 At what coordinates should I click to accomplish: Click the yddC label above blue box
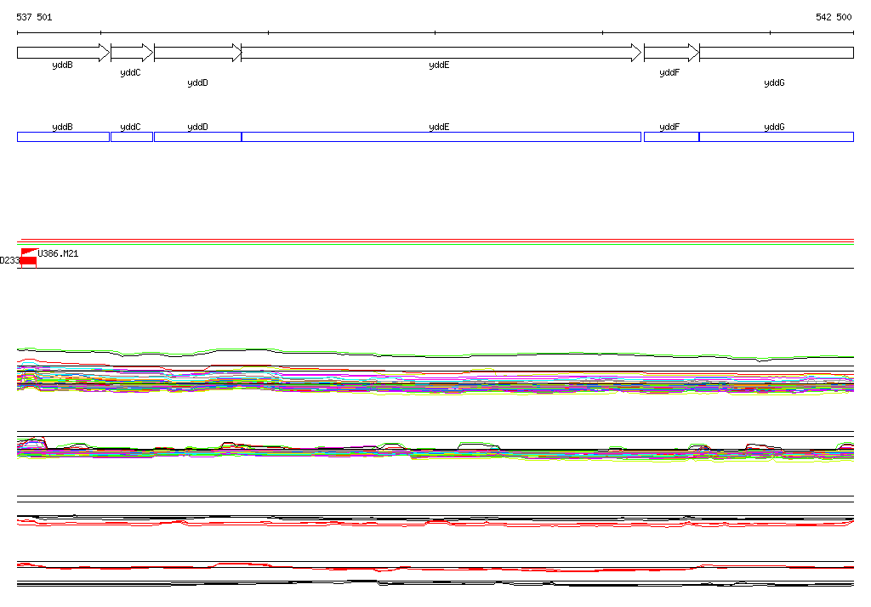pos(130,128)
